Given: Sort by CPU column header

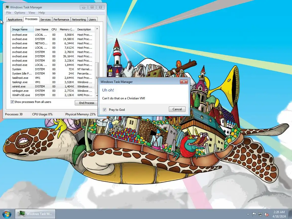Looking at the screenshot, I should click(54, 29).
